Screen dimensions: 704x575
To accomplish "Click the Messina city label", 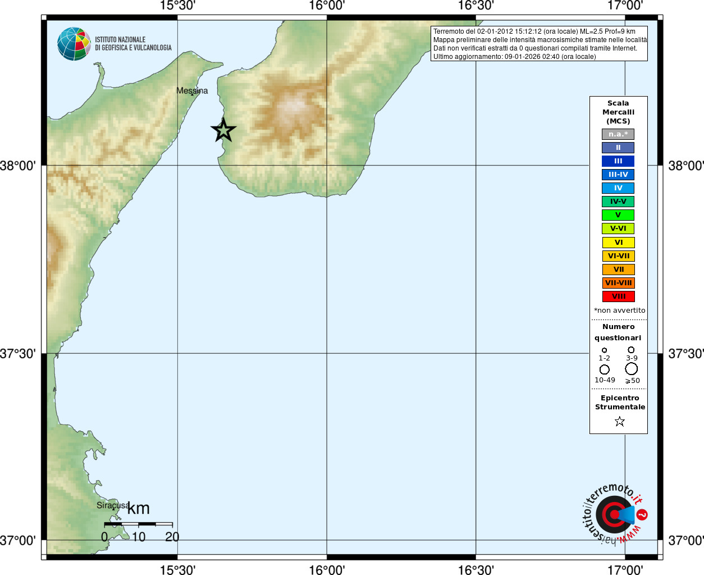I will point(192,90).
